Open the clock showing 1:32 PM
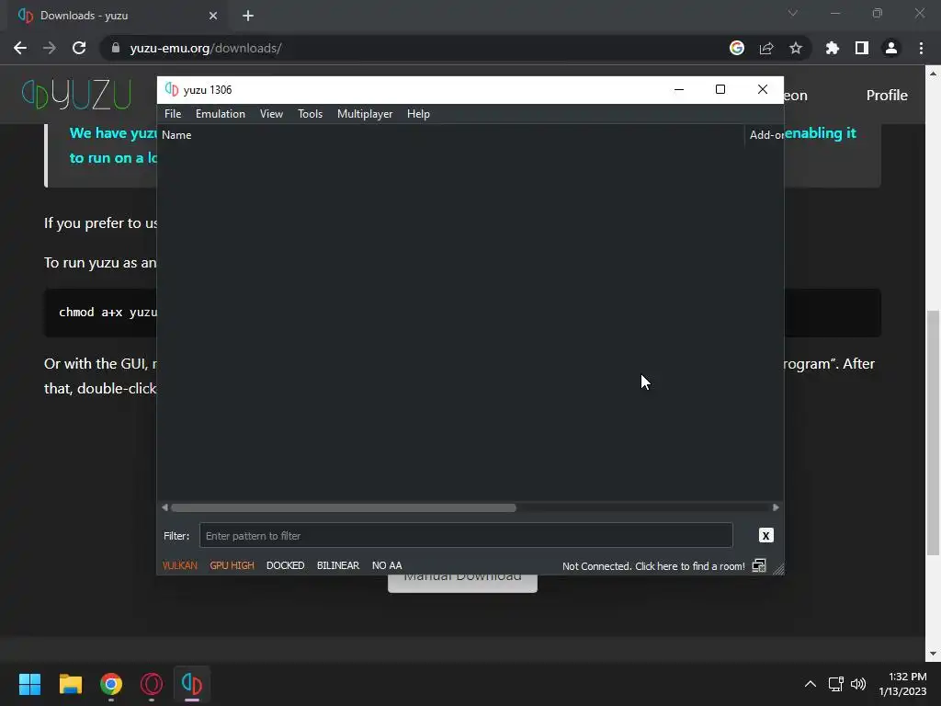Viewport: 941px width, 706px height. pos(902,684)
